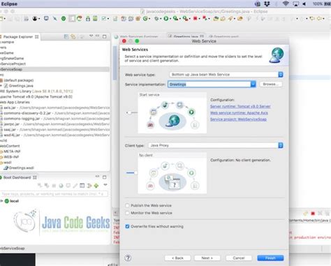Open the Web service type dropdown

pyautogui.click(x=281, y=75)
